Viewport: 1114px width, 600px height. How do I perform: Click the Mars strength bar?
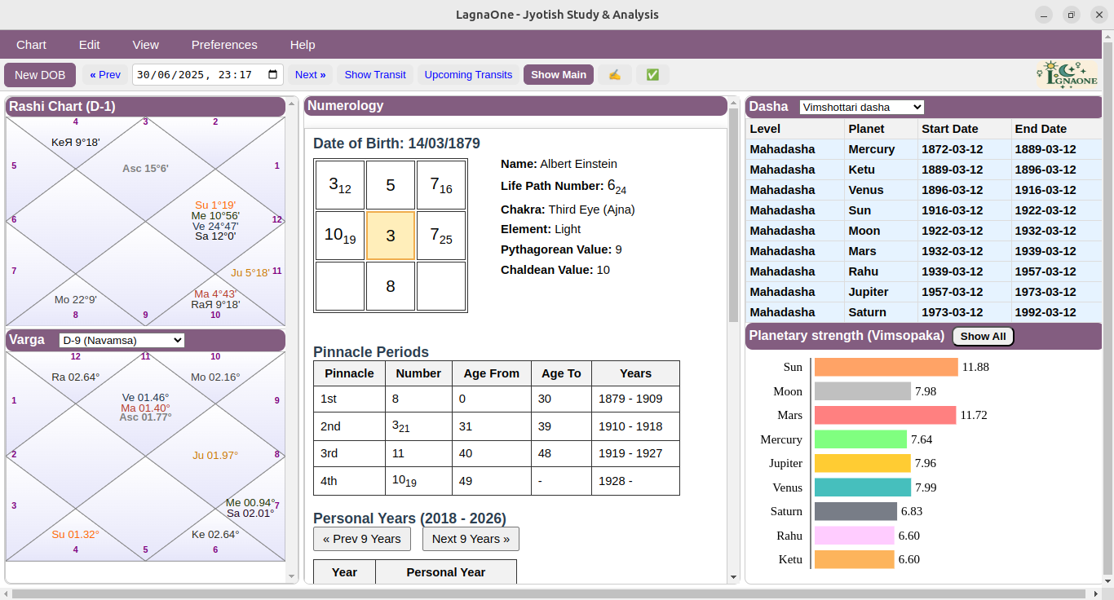click(x=885, y=415)
